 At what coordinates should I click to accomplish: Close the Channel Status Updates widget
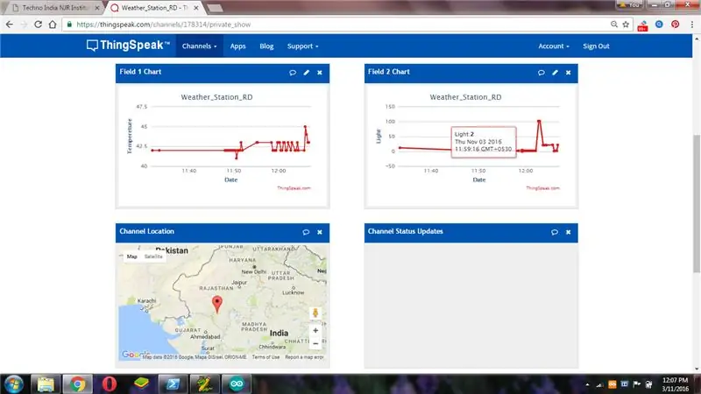point(568,232)
